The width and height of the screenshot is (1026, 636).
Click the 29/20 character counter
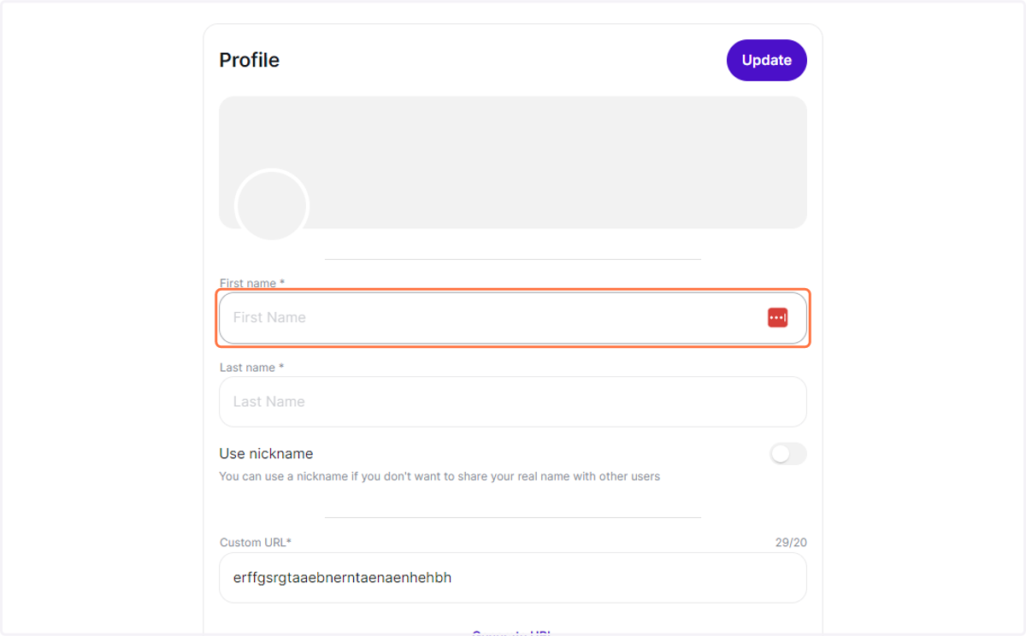point(791,543)
